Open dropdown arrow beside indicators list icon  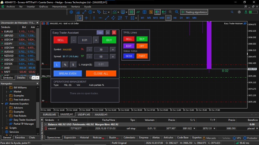coord(118,12)
